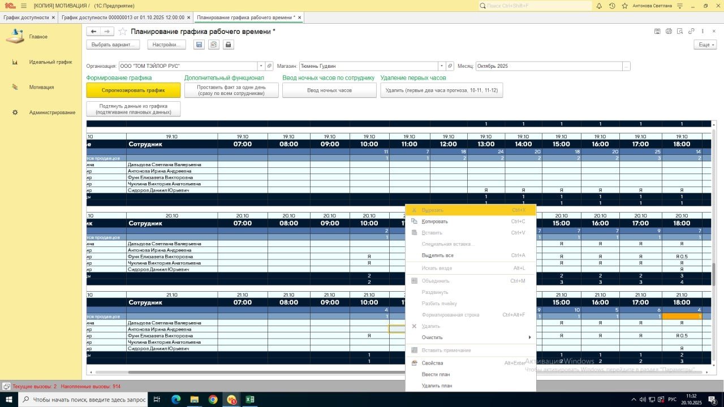Open Мотивация section in the sidebar

coord(41,87)
